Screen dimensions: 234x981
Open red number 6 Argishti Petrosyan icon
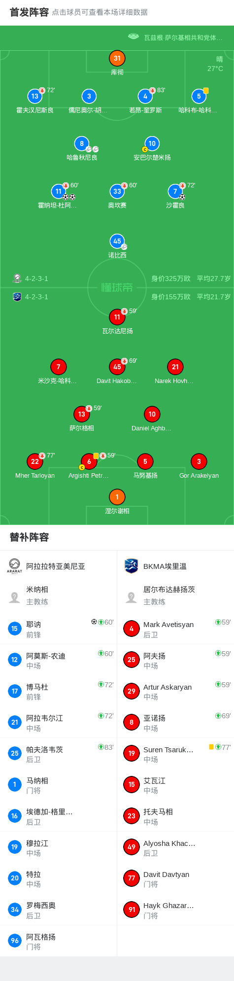point(89,461)
